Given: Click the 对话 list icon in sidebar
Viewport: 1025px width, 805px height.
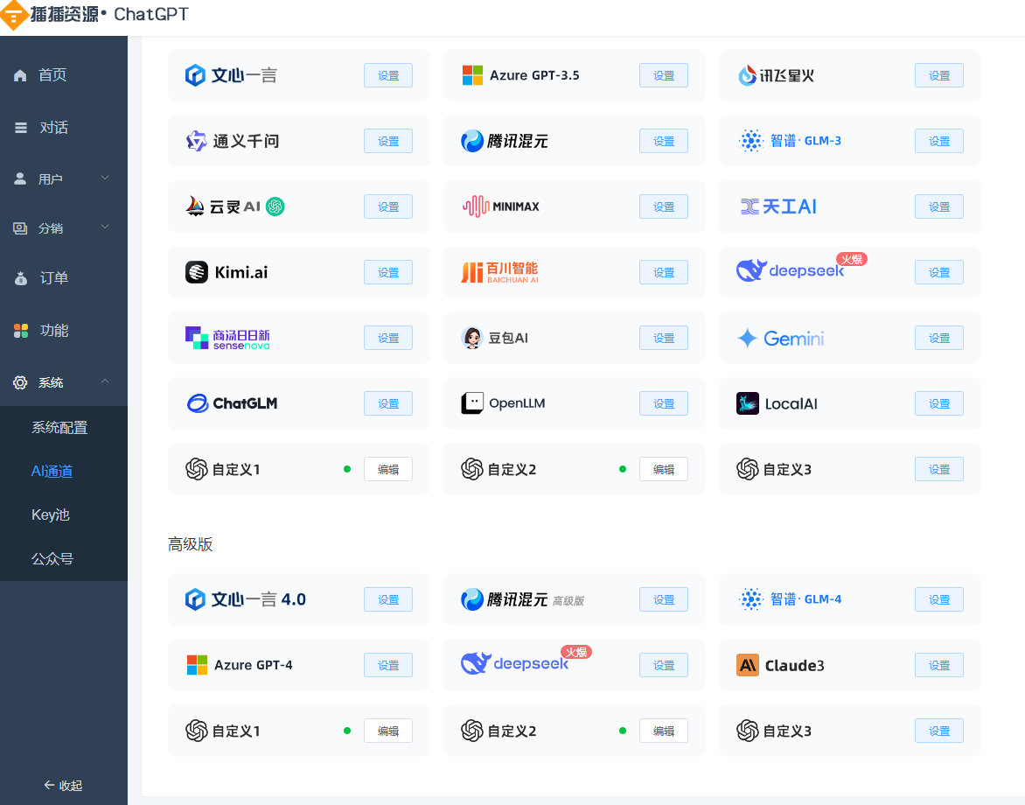Looking at the screenshot, I should point(21,128).
